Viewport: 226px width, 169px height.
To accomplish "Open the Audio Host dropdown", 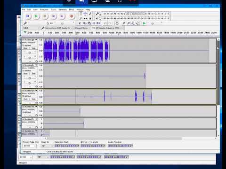I will pos(31,28).
